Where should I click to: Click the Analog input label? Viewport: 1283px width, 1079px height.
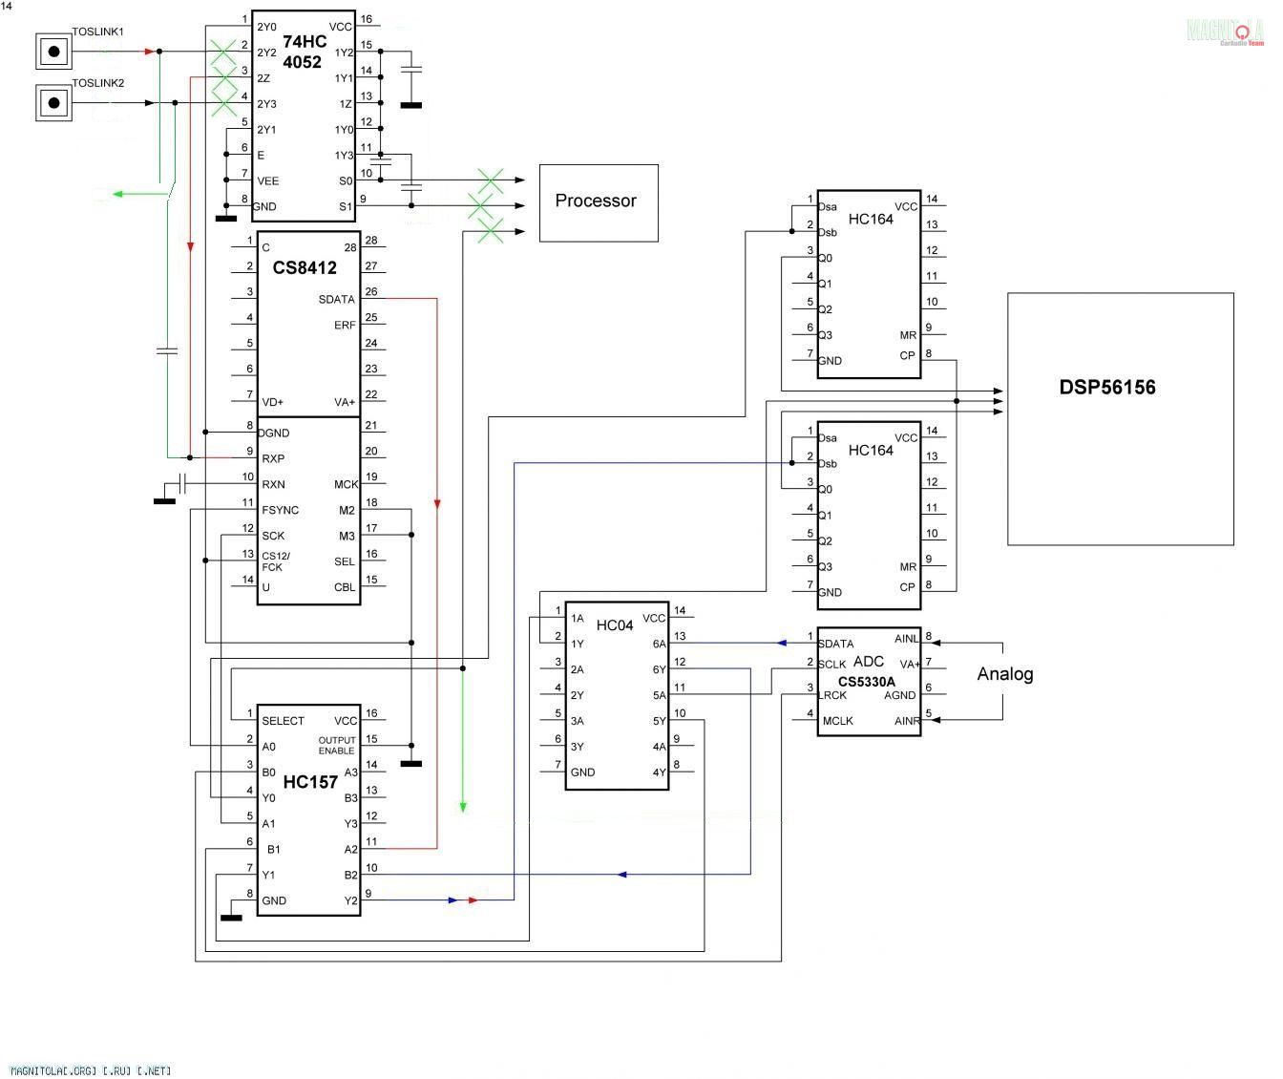(x=1004, y=674)
